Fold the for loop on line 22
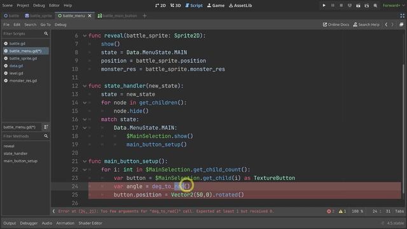 pyautogui.click(x=85, y=170)
